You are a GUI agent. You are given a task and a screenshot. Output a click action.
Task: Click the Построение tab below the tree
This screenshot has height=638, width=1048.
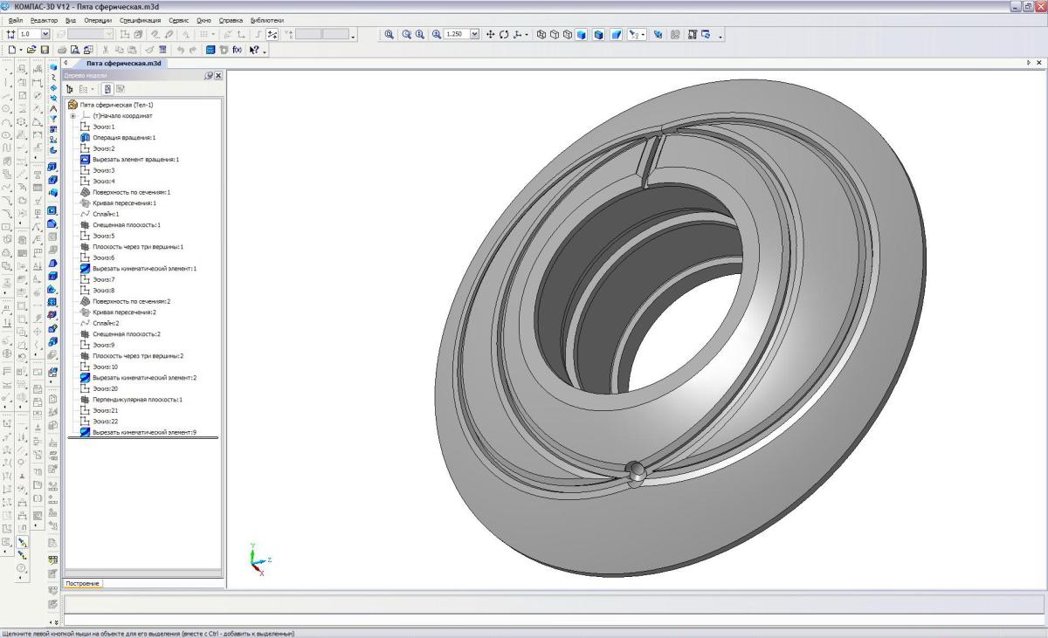pos(83,583)
